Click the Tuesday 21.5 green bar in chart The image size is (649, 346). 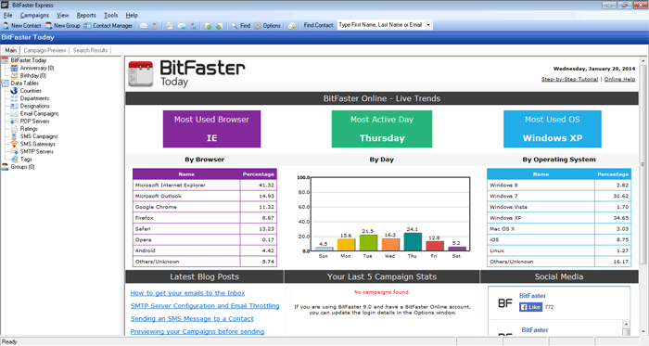368,243
